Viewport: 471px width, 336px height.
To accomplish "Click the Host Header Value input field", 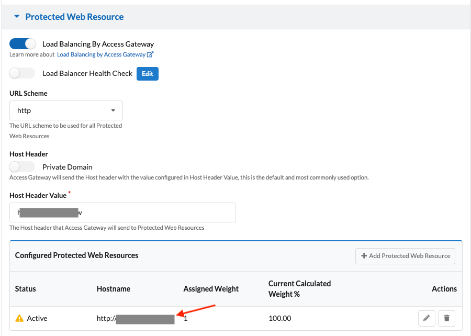I will (122, 212).
